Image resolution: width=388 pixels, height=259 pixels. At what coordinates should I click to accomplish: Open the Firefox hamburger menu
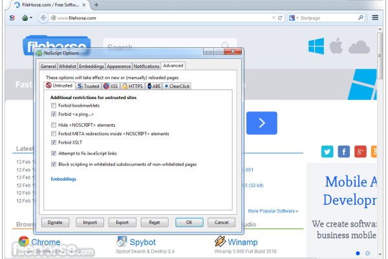[375, 18]
